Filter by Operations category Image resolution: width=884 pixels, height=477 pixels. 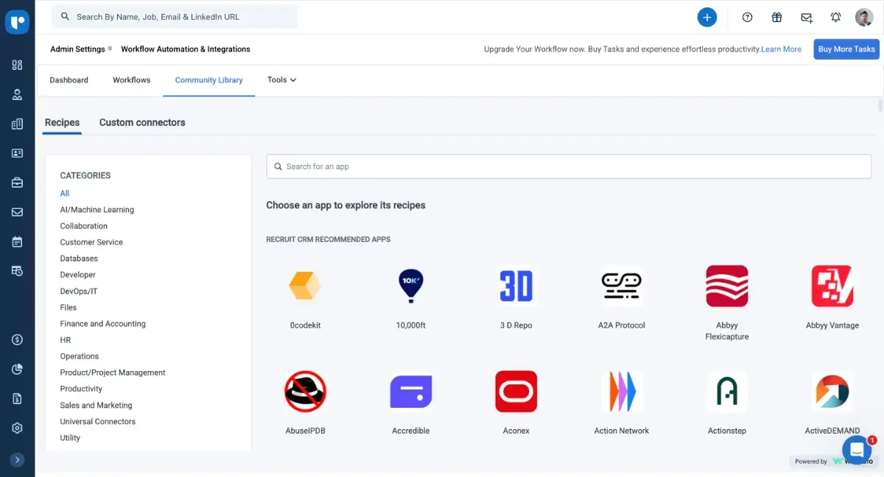coord(80,356)
